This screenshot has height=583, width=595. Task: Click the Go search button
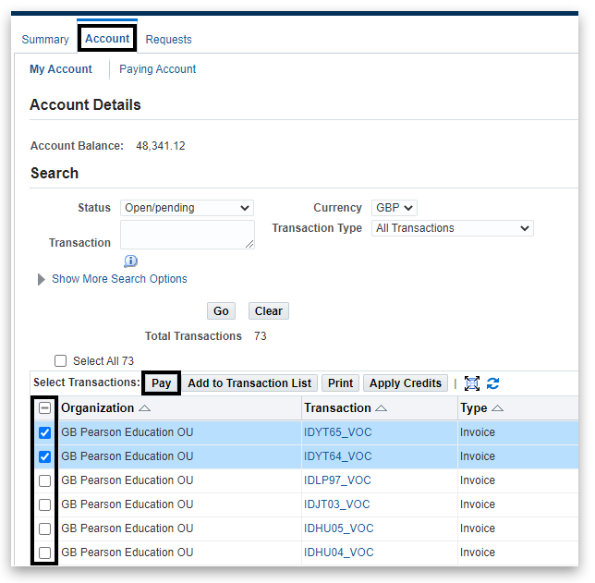(221, 311)
